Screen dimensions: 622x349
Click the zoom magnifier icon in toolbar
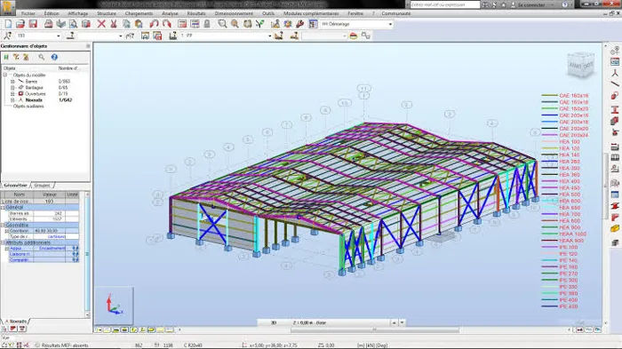[222, 24]
